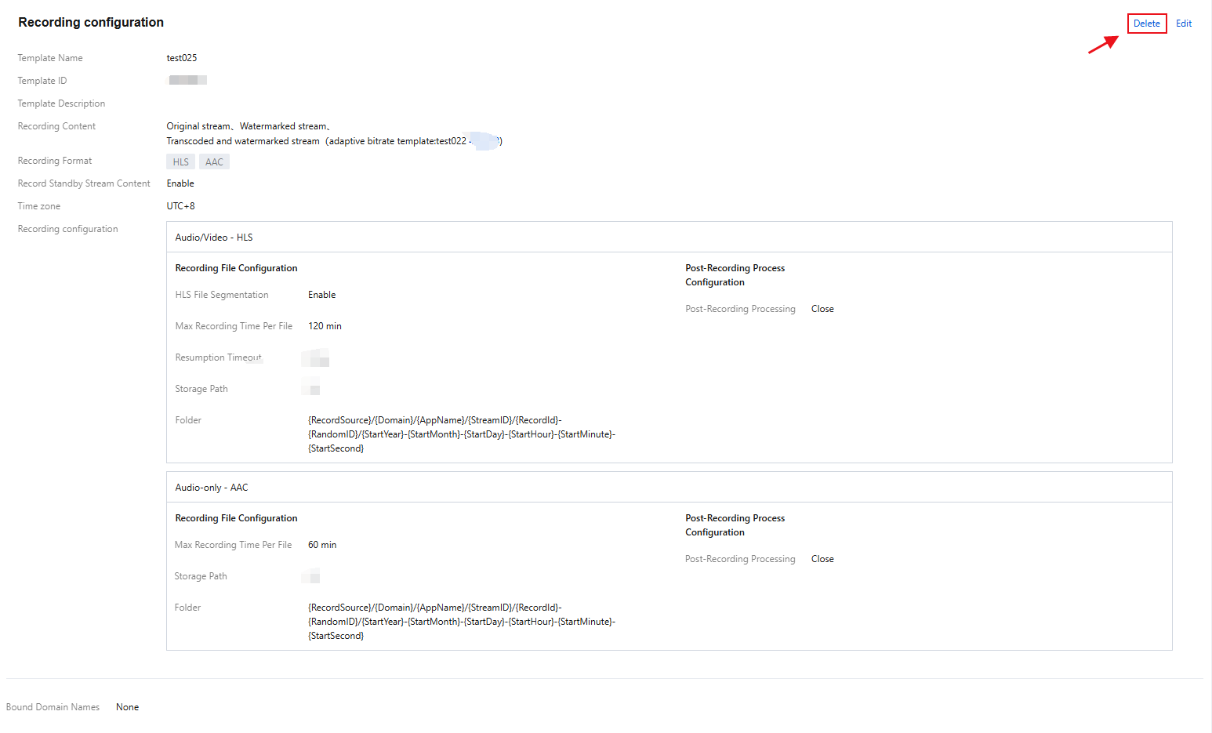Click the template name value test025

[181, 58]
